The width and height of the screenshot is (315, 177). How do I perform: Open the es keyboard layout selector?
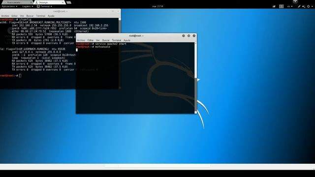pos(290,6)
